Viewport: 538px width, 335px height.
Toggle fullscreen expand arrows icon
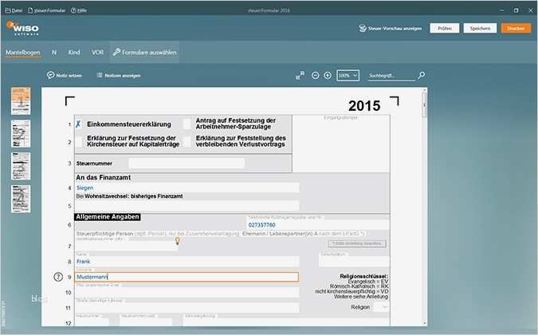click(300, 76)
